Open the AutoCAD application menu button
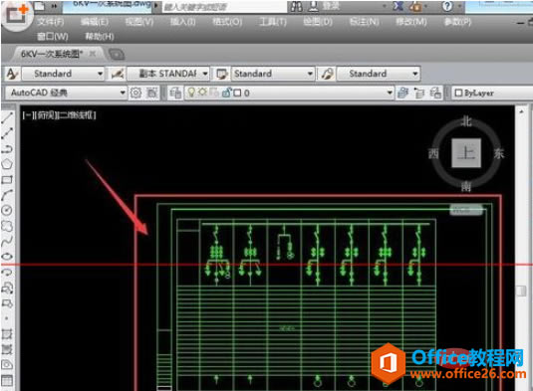This screenshot has height=391, width=533. (x=16, y=14)
